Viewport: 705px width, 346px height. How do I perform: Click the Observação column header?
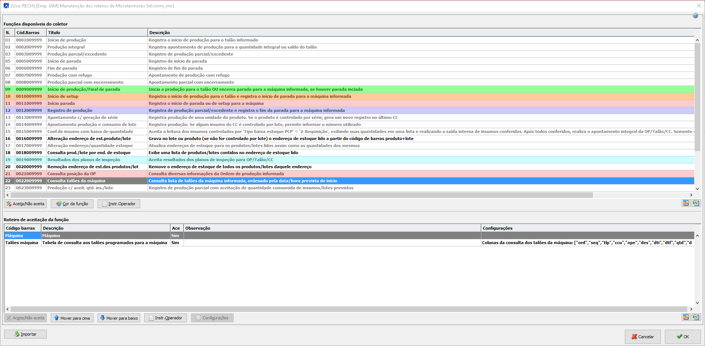(332, 228)
